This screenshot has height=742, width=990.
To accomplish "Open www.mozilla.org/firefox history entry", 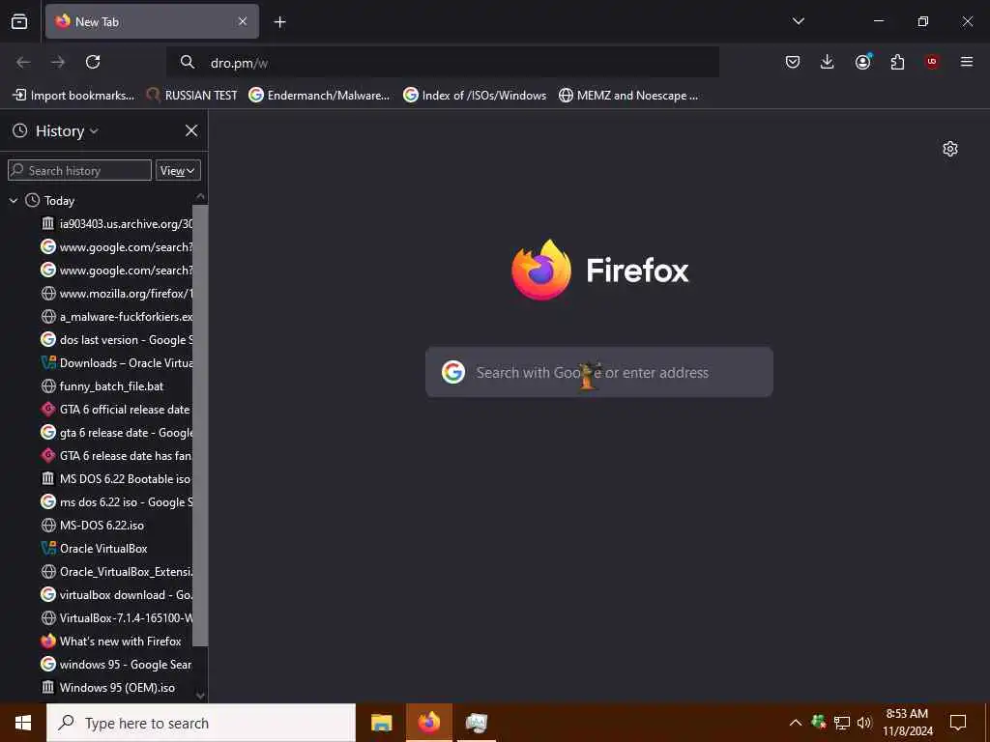I will point(116,294).
